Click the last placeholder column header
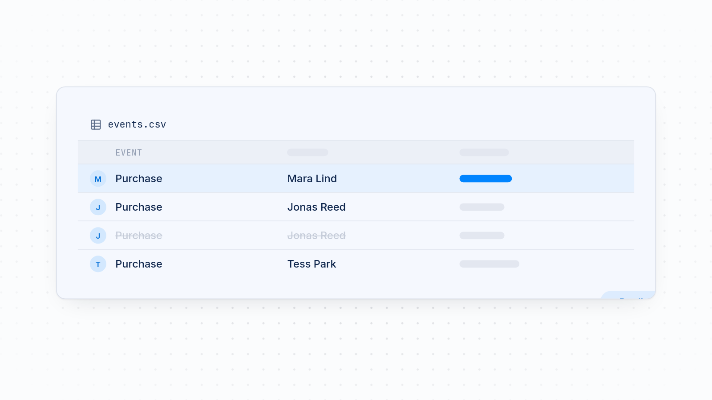The width and height of the screenshot is (712, 400). (x=484, y=152)
